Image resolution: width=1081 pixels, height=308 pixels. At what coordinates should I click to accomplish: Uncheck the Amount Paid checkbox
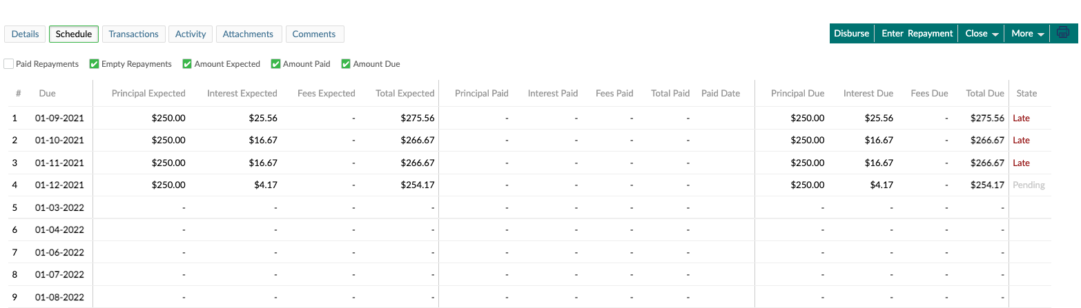tap(276, 64)
